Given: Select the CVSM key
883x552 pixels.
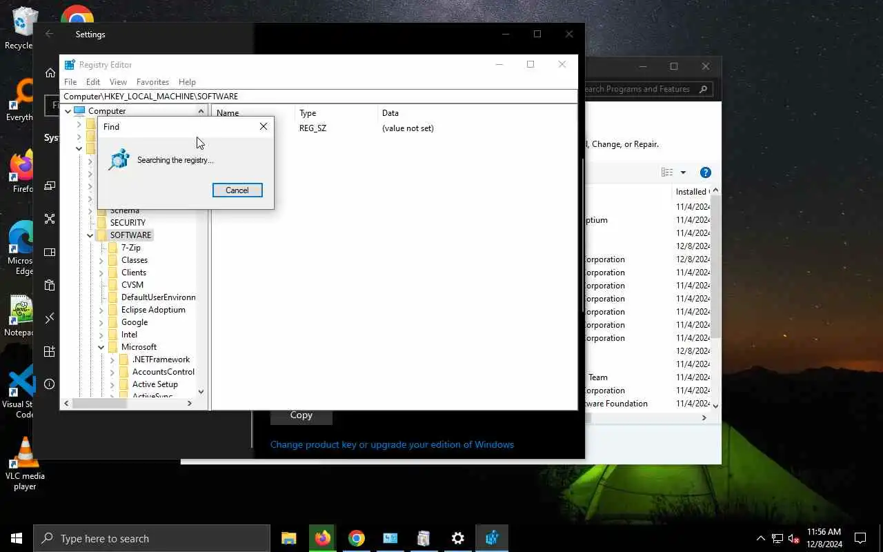Looking at the screenshot, I should pyautogui.click(x=132, y=285).
